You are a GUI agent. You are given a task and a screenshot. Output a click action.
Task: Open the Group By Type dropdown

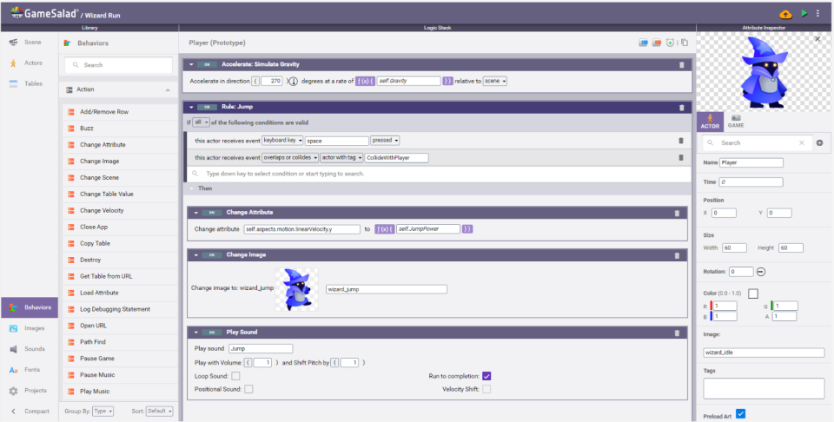[x=103, y=412]
